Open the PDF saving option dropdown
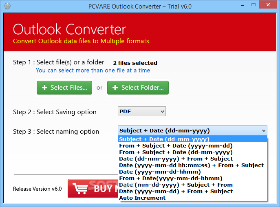Viewport: 280px width, 207px height. click(142, 112)
